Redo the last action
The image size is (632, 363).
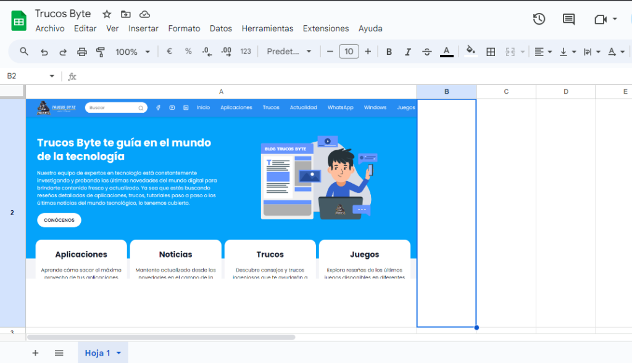pyautogui.click(x=63, y=52)
